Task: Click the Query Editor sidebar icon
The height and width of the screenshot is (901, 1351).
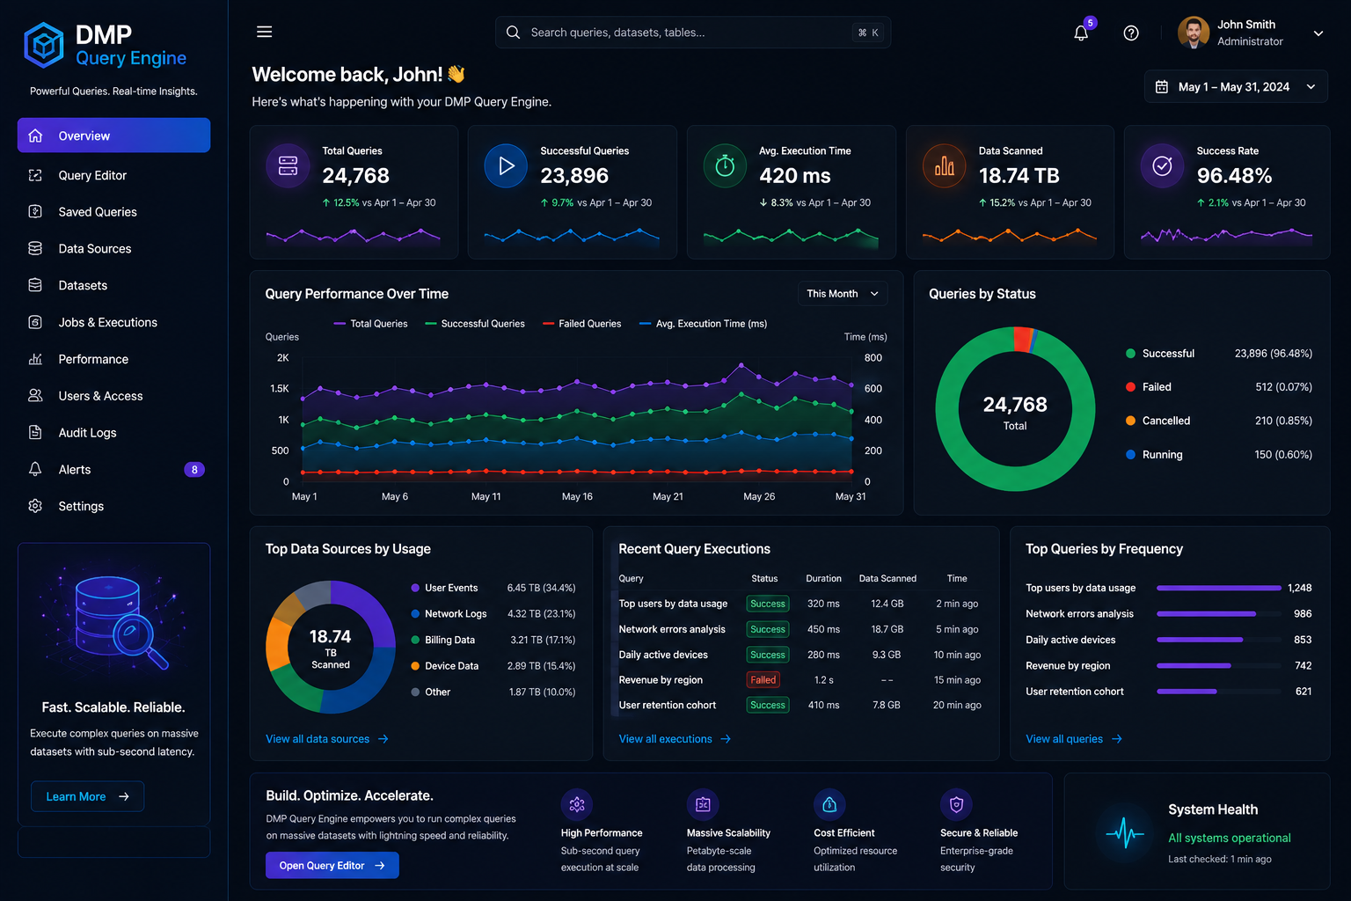Action: [35, 175]
